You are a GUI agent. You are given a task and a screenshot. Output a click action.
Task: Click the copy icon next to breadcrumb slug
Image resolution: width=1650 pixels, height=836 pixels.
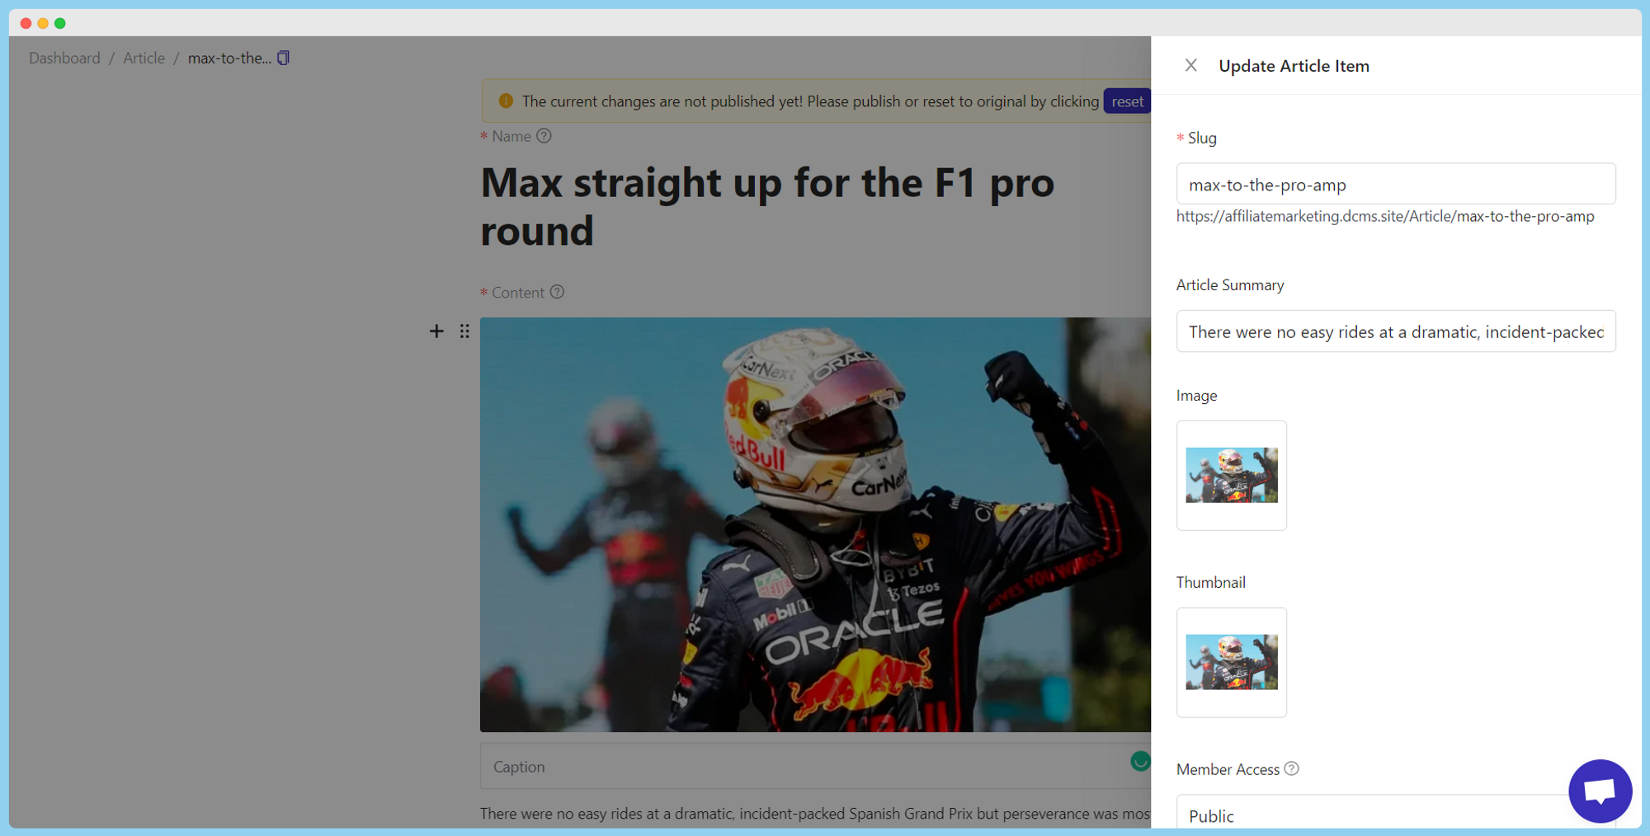click(x=283, y=58)
